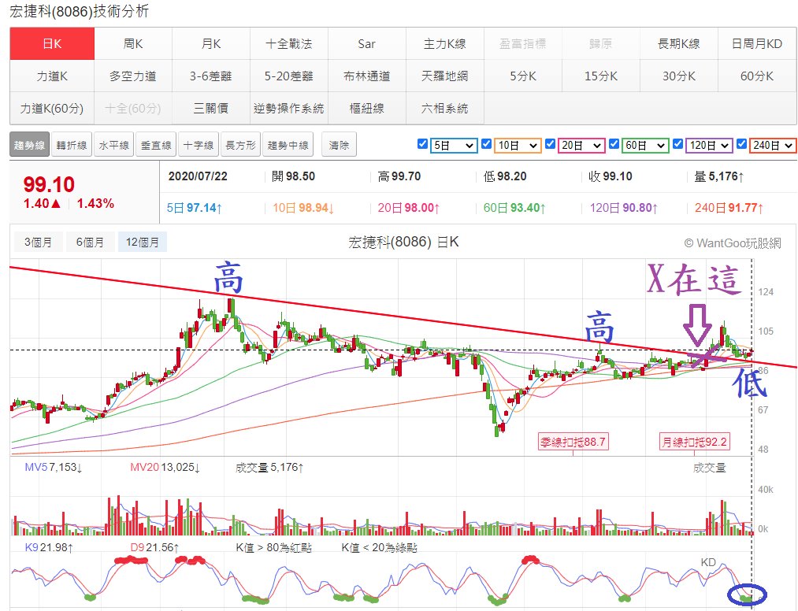Switch to 多空力道 tab

click(x=133, y=76)
